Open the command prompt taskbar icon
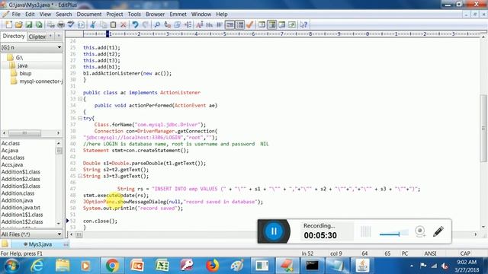The width and height of the screenshot is (488, 274). point(312,266)
